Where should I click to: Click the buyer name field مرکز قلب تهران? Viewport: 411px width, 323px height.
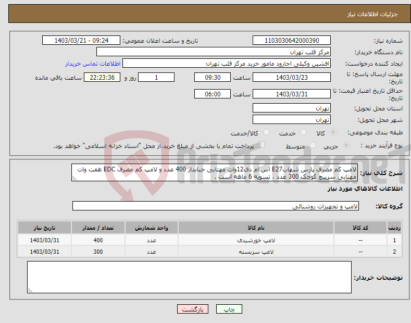(214, 52)
